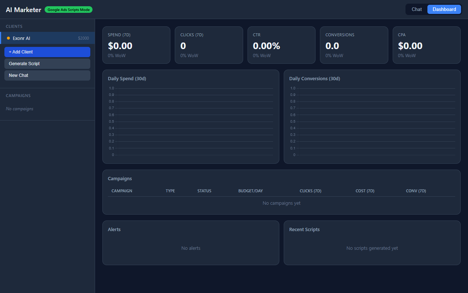The height and width of the screenshot is (293, 468).
Task: Start a New Chat from the sidebar
Action: [47, 75]
